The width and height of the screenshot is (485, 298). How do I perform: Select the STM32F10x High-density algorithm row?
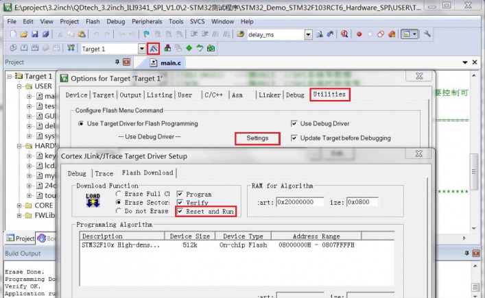pos(123,244)
